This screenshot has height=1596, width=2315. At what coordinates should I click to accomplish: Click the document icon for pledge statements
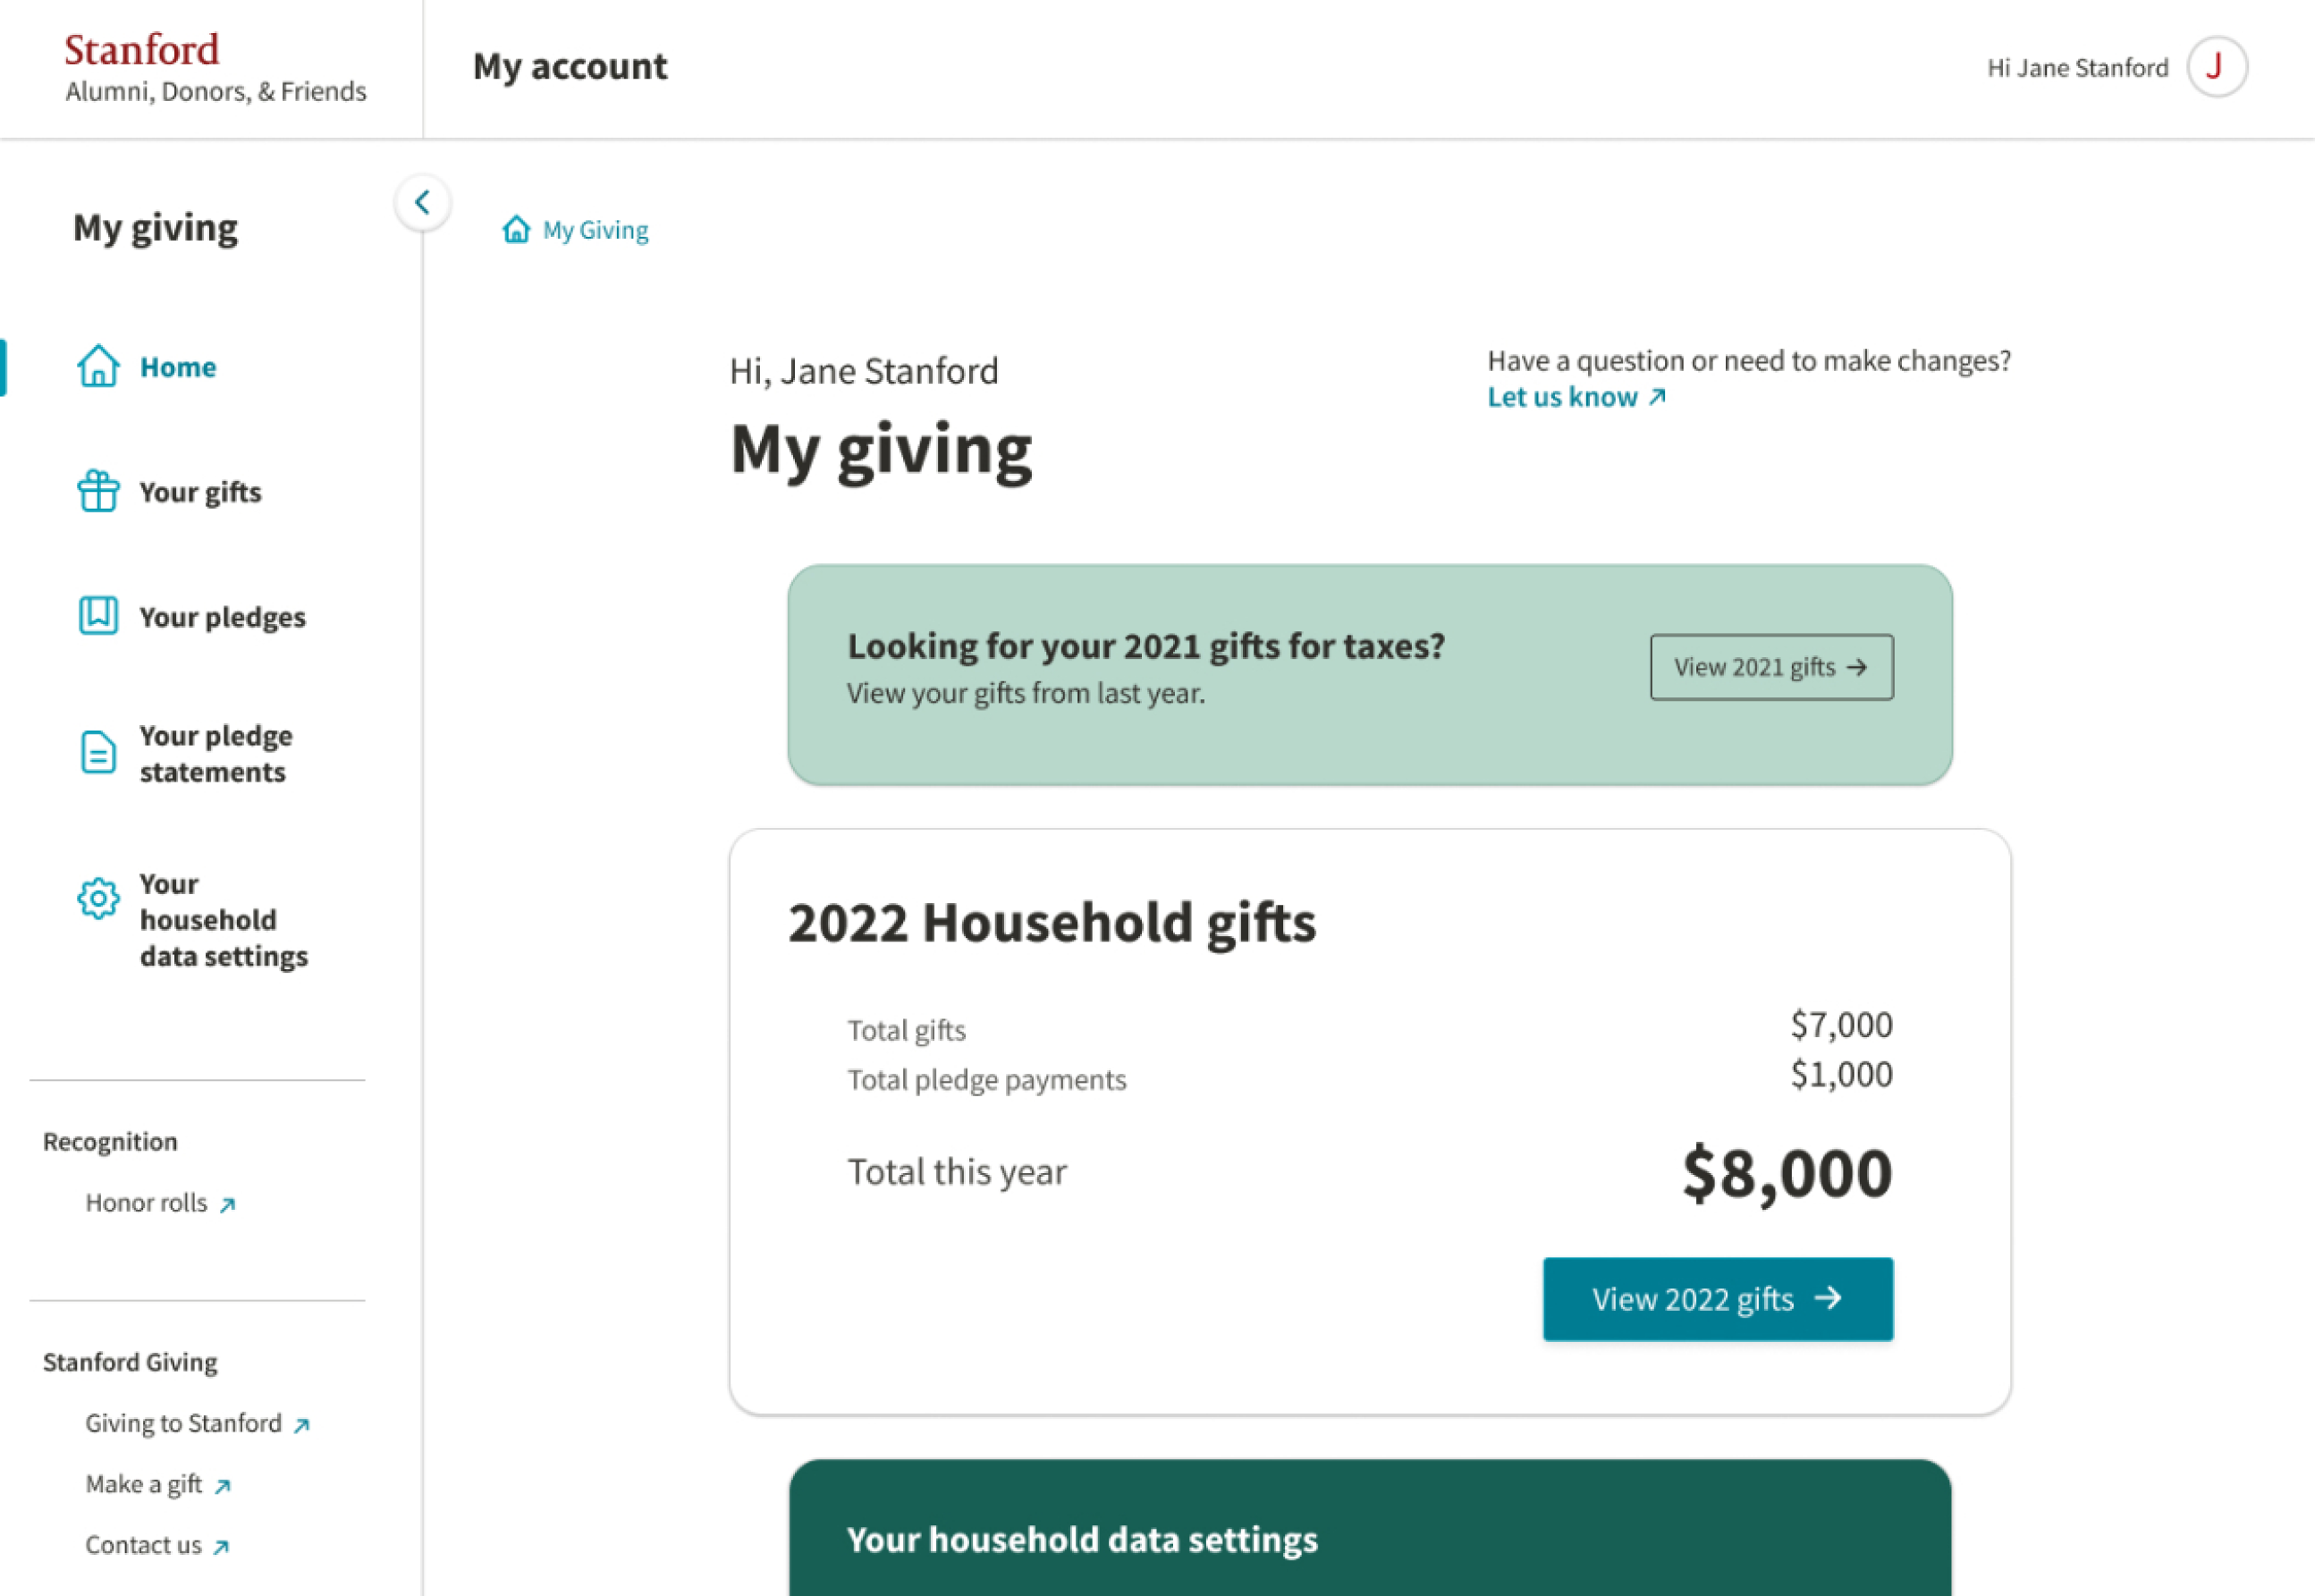[x=98, y=753]
